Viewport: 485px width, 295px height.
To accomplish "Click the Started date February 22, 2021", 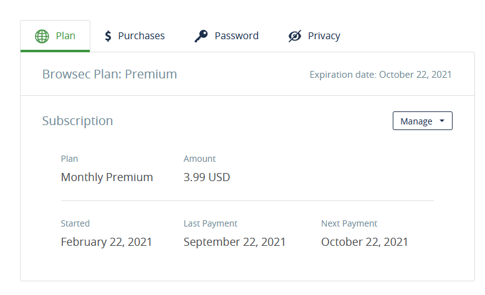I will point(106,242).
